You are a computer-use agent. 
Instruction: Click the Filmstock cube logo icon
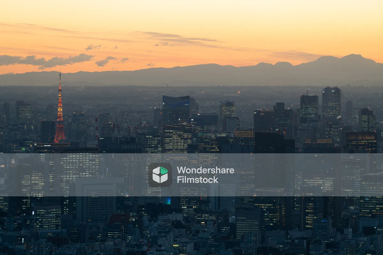tap(160, 175)
